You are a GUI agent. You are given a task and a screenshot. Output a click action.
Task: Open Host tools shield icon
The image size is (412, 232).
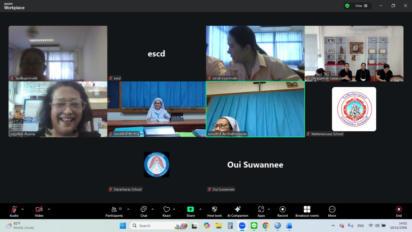point(214,211)
